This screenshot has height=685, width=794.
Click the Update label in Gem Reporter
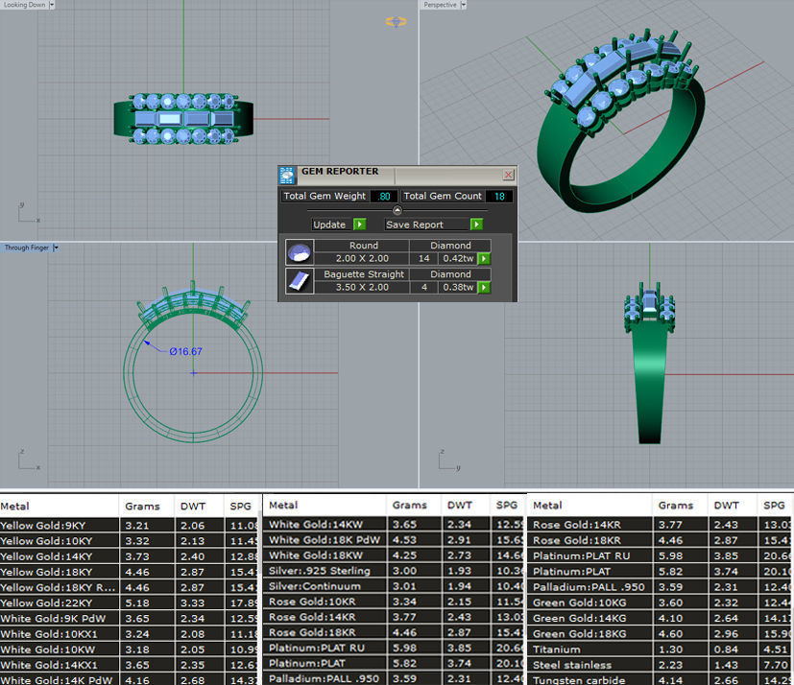tap(329, 224)
